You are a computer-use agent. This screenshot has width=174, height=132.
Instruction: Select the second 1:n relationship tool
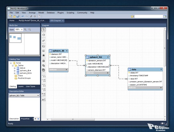click(43, 90)
